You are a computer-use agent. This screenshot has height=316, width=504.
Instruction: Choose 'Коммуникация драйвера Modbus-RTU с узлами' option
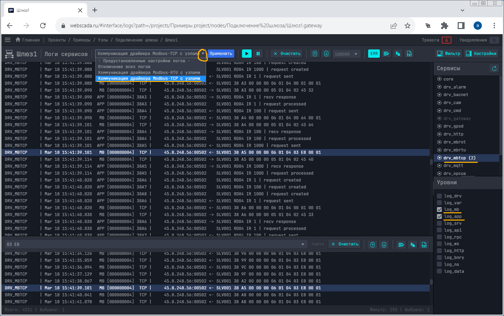tap(149, 73)
